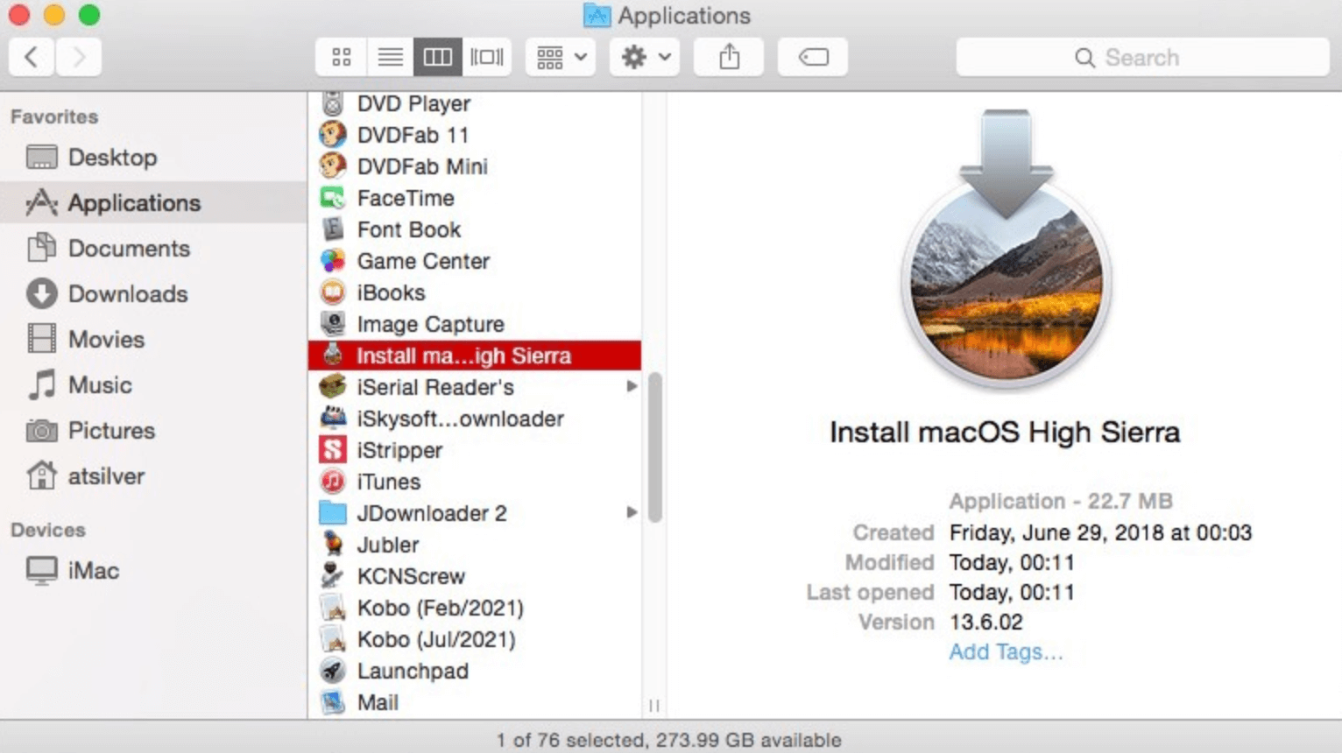Click the Share icon in the toolbar

(x=728, y=56)
